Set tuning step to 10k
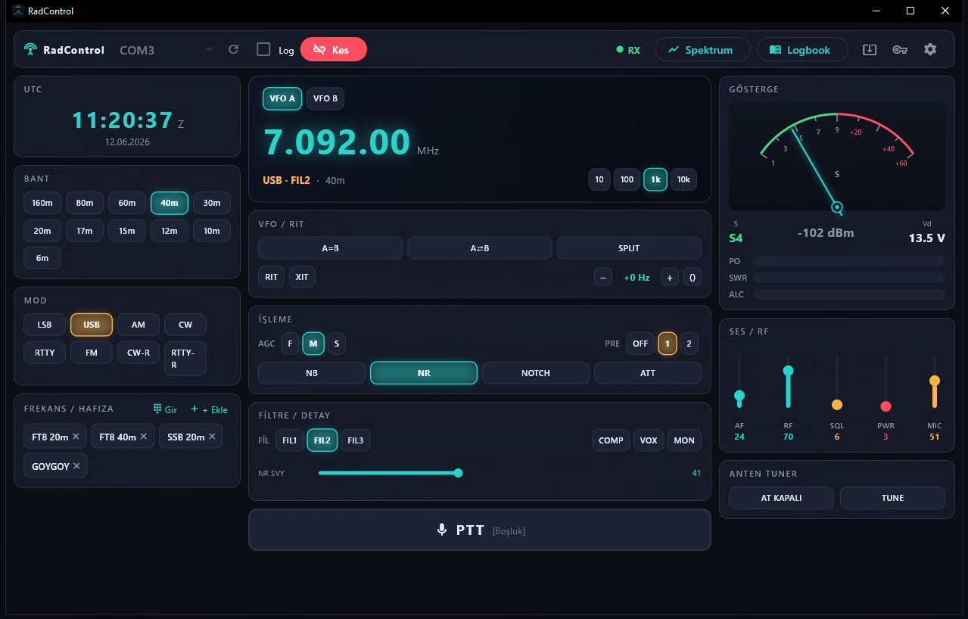968x619 pixels. tap(683, 179)
